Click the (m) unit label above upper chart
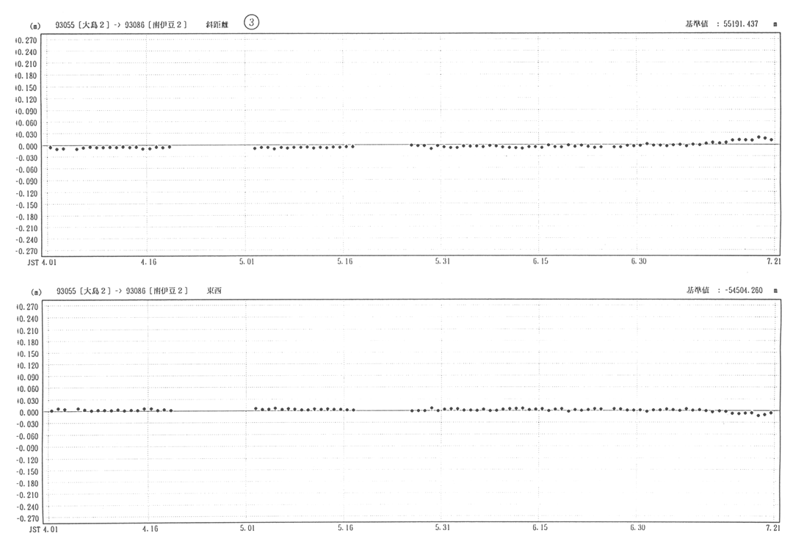804x558 pixels. click(x=34, y=26)
